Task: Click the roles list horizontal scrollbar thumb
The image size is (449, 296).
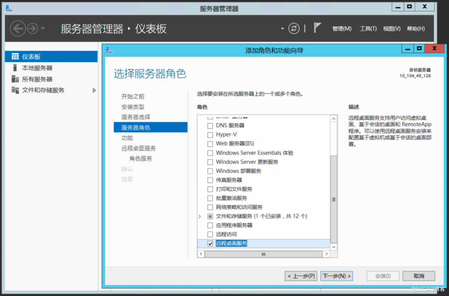Action: (263, 254)
